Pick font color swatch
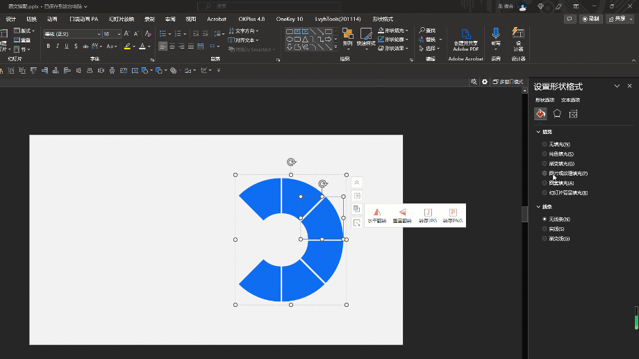The height and width of the screenshot is (359, 639). (x=142, y=47)
